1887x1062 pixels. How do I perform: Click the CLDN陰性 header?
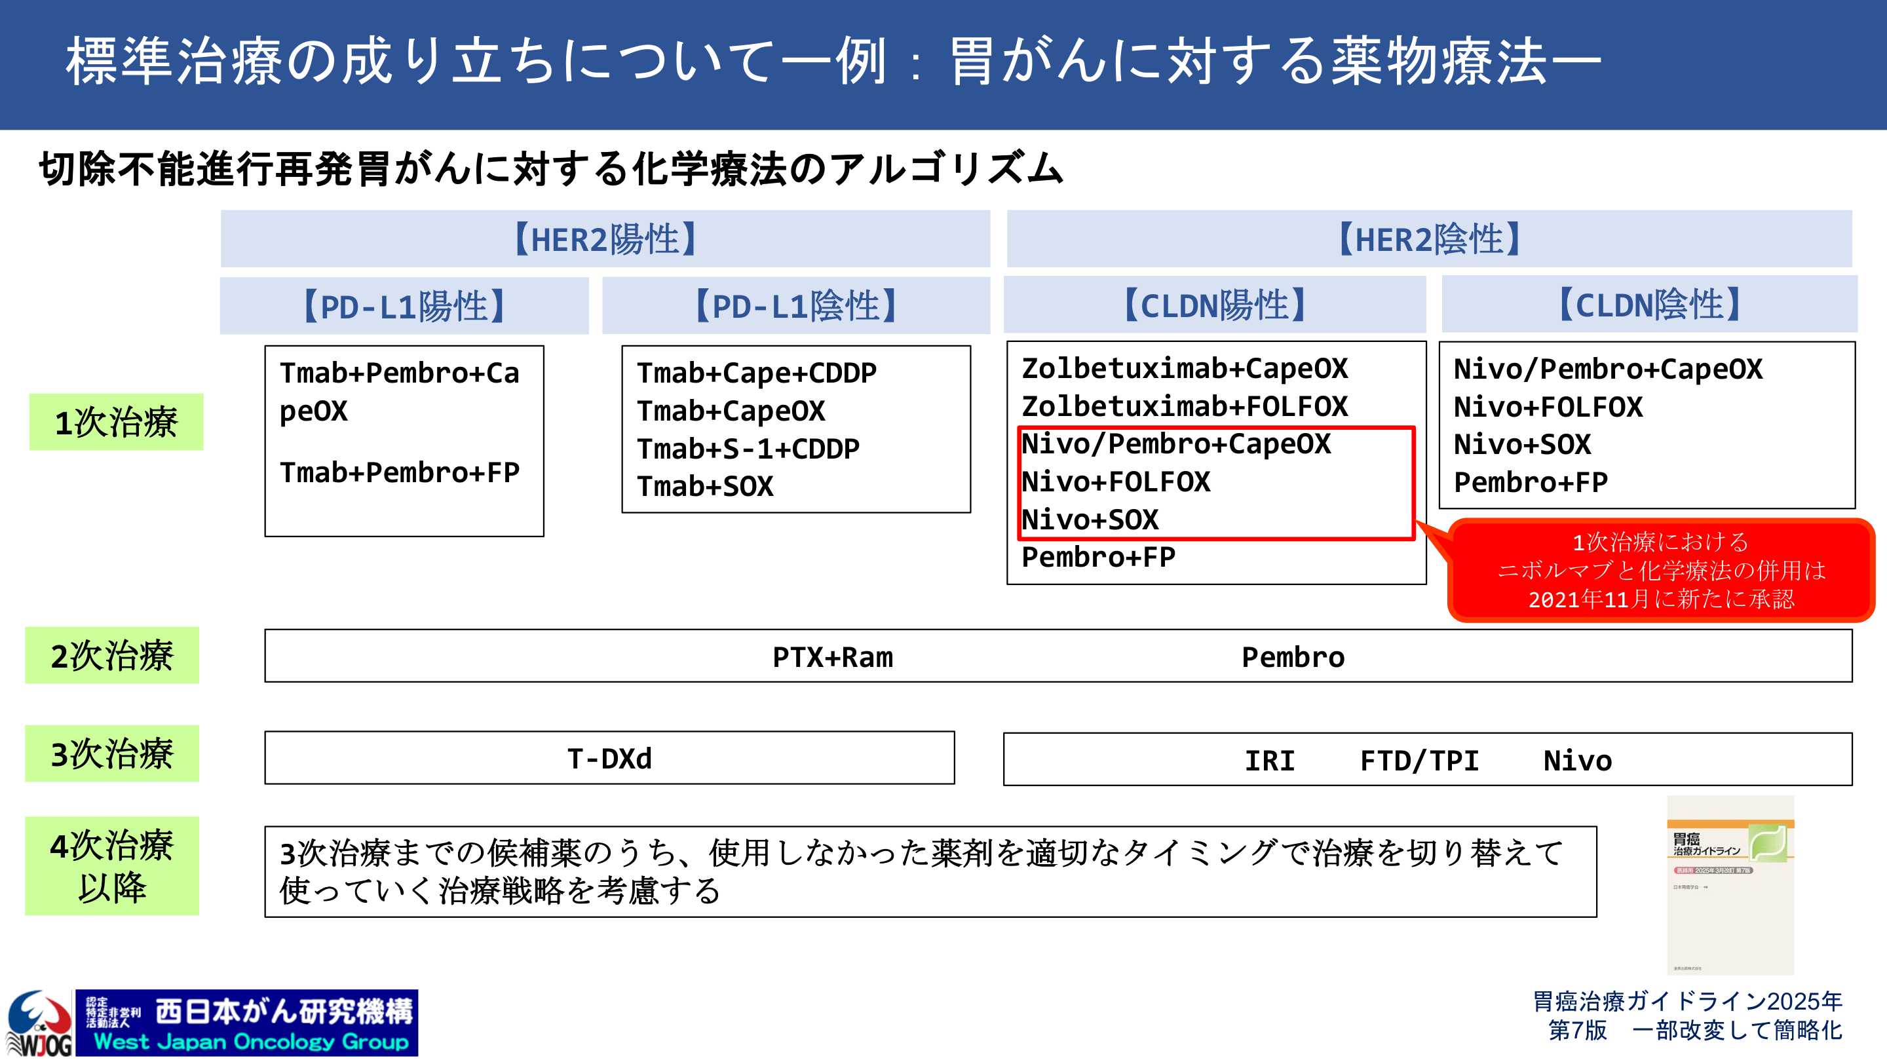coord(1649,305)
